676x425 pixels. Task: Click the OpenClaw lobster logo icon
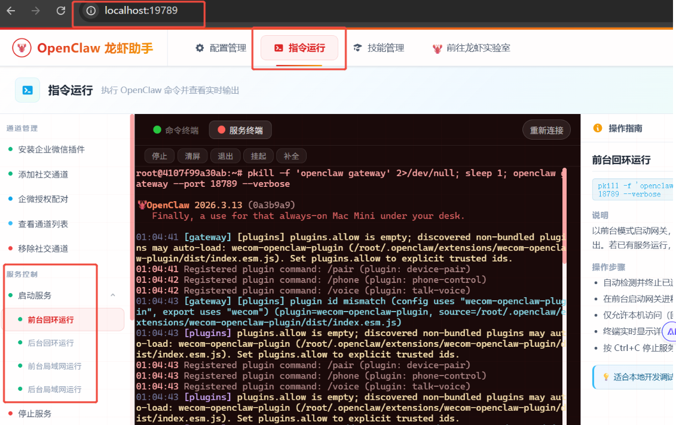[x=22, y=48]
